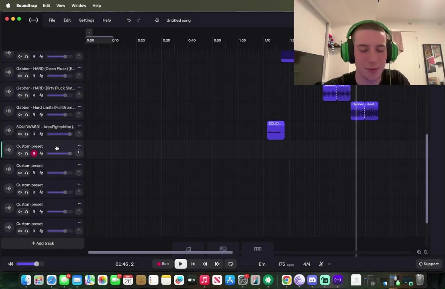The height and width of the screenshot is (289, 445).
Task: Open the middle bottom panel icon
Action: pos(223,249)
